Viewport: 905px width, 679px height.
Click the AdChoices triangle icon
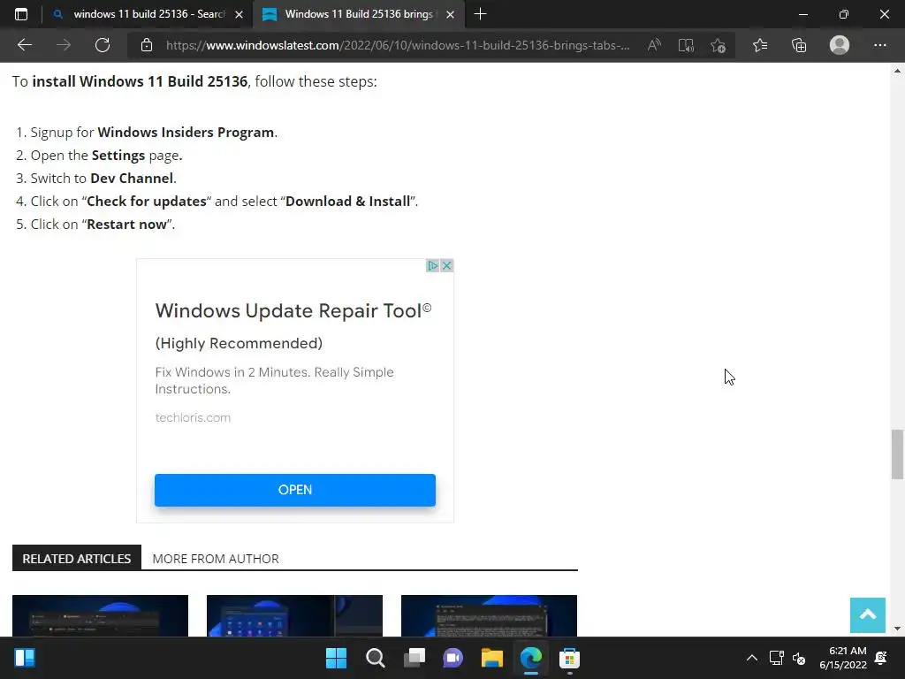[432, 265]
